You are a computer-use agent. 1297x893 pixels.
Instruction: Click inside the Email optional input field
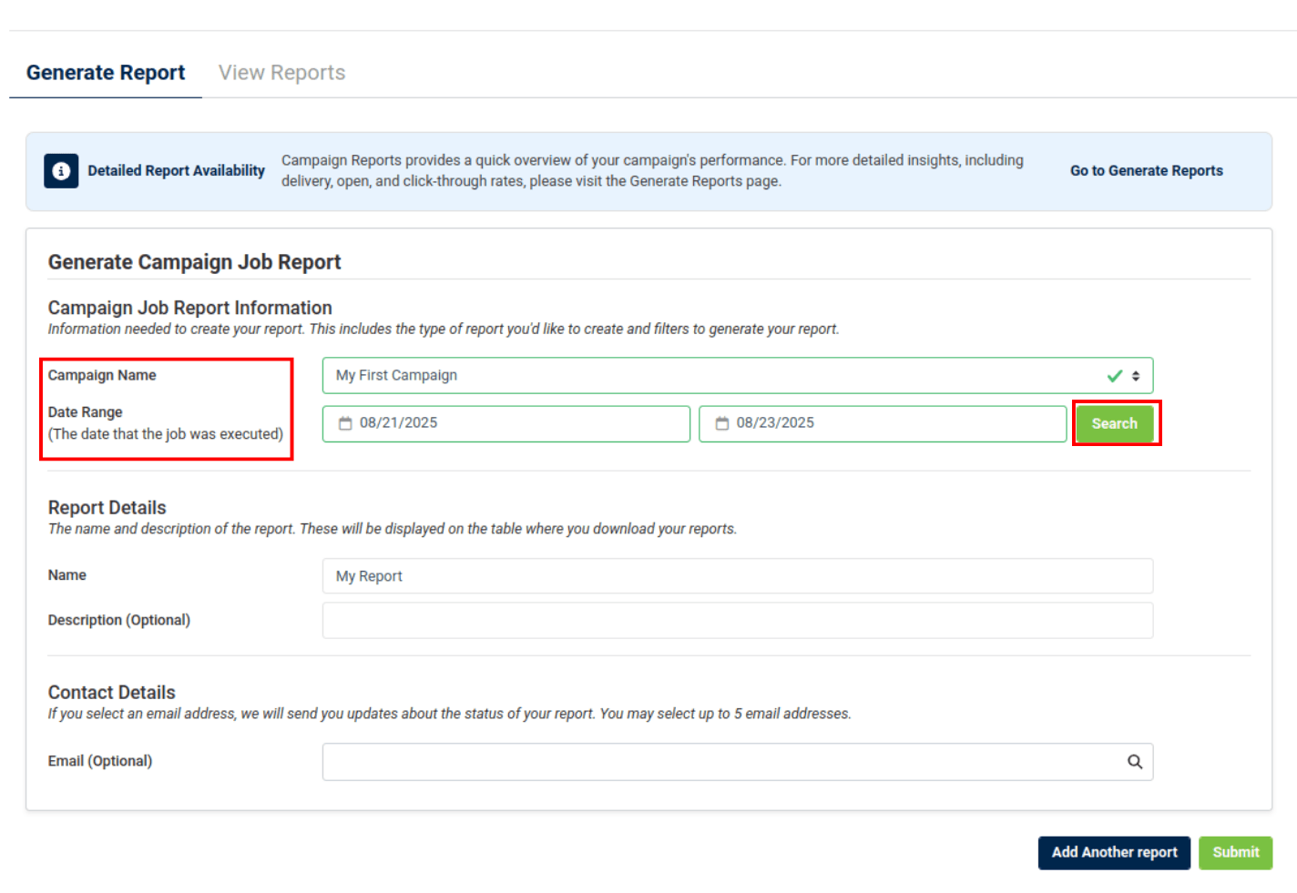coord(720,762)
